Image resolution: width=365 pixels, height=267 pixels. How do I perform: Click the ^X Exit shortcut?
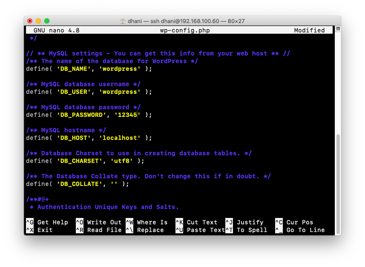(39, 230)
